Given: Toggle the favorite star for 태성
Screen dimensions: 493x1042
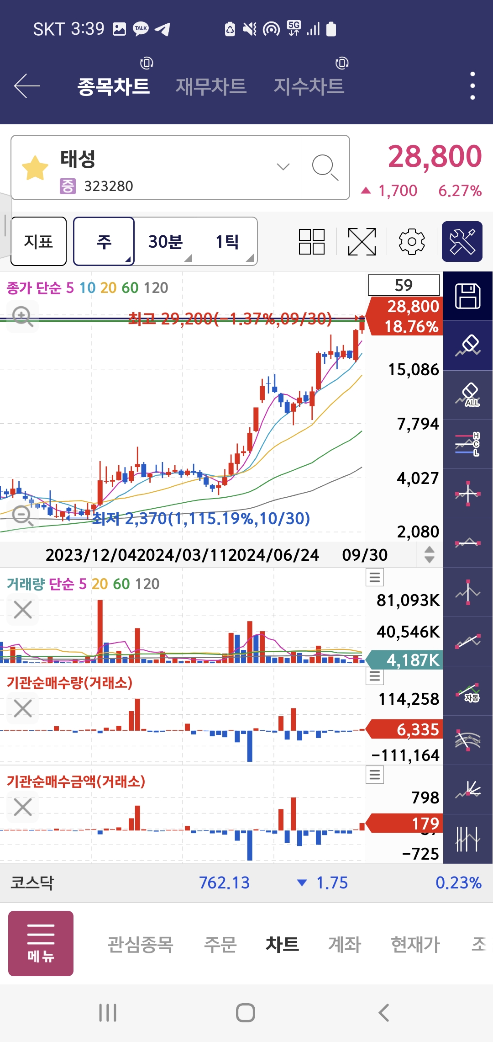Looking at the screenshot, I should pos(35,168).
